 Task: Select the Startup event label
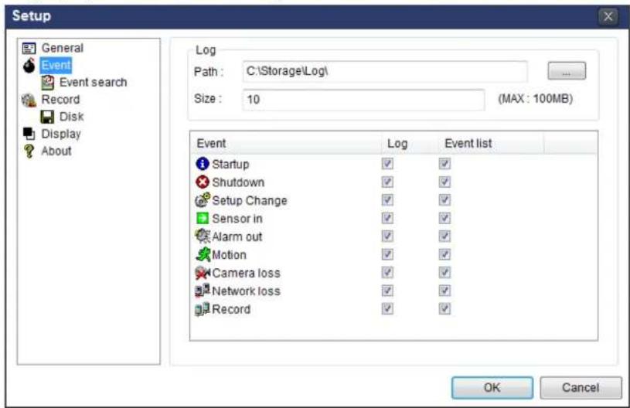(230, 165)
